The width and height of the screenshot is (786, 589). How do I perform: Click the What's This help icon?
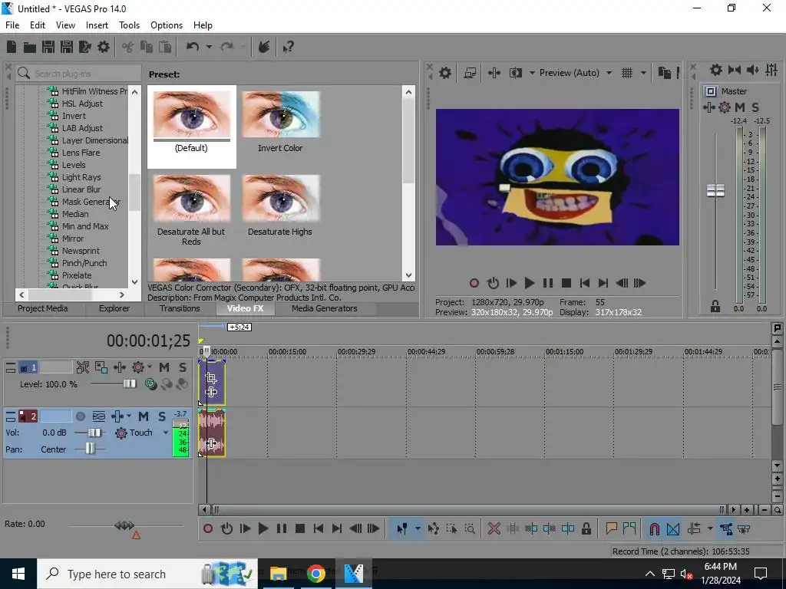click(289, 47)
